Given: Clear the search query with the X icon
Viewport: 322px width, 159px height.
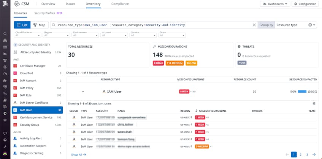Looking at the screenshot, I should 254,25.
